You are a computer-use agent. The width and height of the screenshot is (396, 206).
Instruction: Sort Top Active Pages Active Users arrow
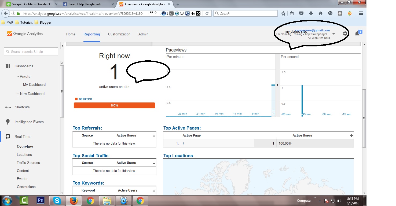351,135
